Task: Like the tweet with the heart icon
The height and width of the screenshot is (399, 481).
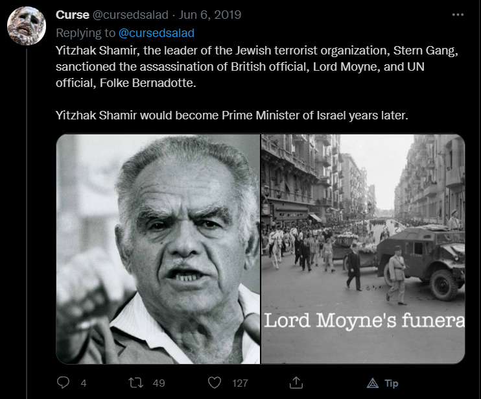Action: click(x=215, y=383)
